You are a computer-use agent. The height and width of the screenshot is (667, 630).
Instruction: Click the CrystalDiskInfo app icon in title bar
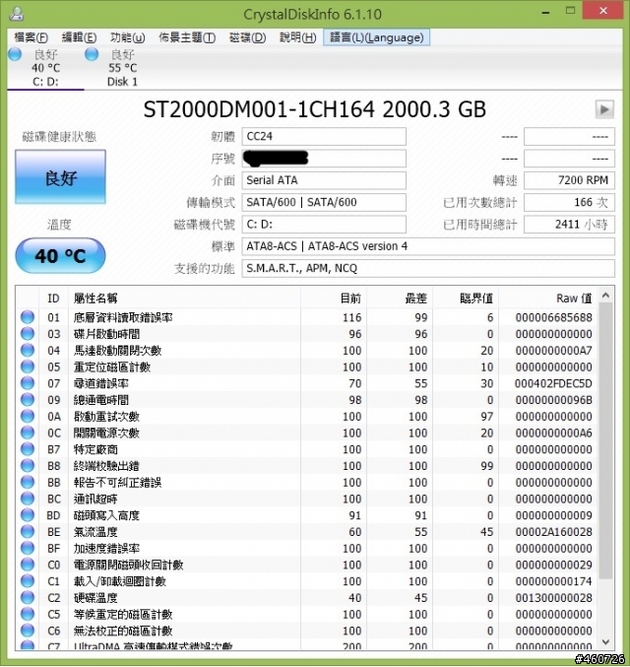tap(17, 14)
